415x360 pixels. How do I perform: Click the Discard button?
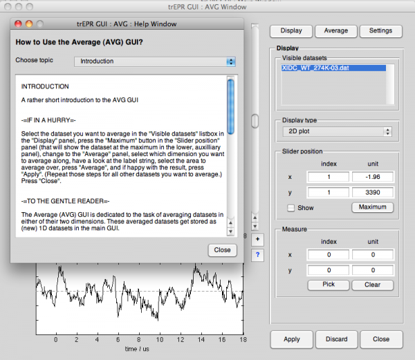tap(336, 339)
